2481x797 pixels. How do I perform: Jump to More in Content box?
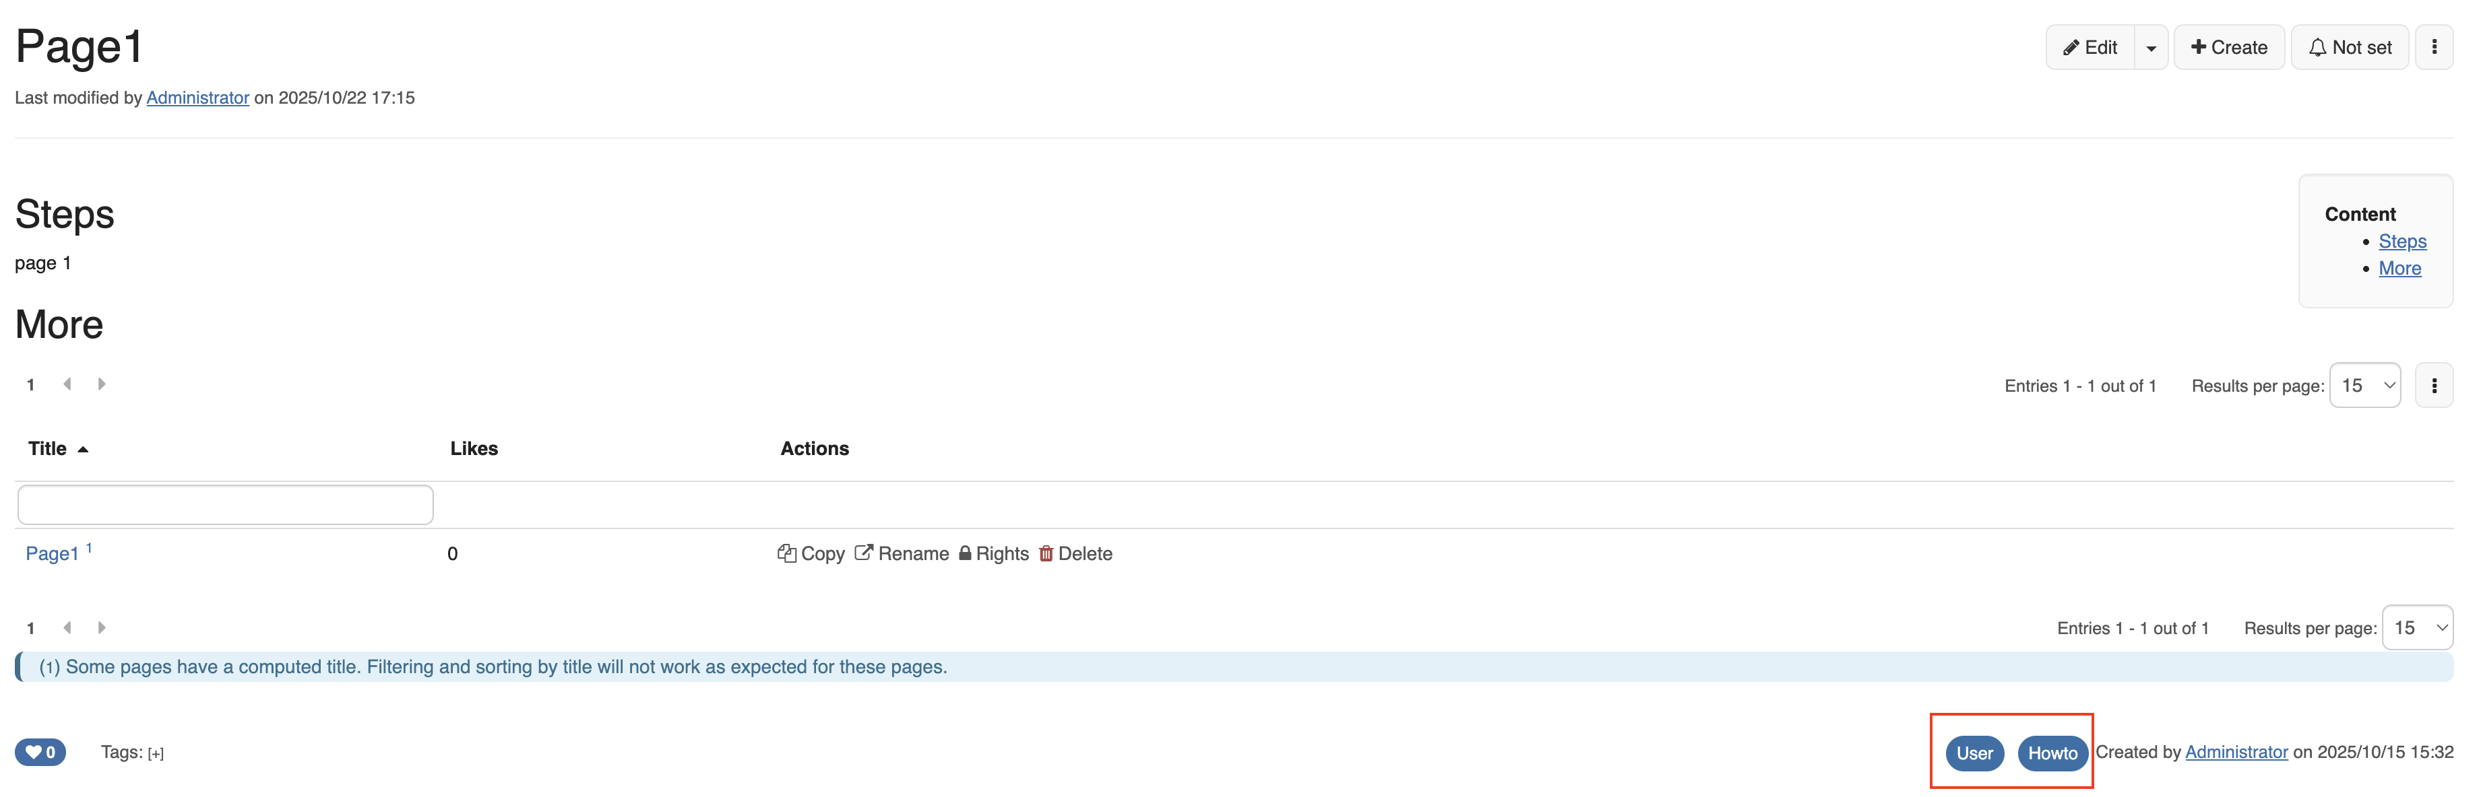(x=2399, y=269)
